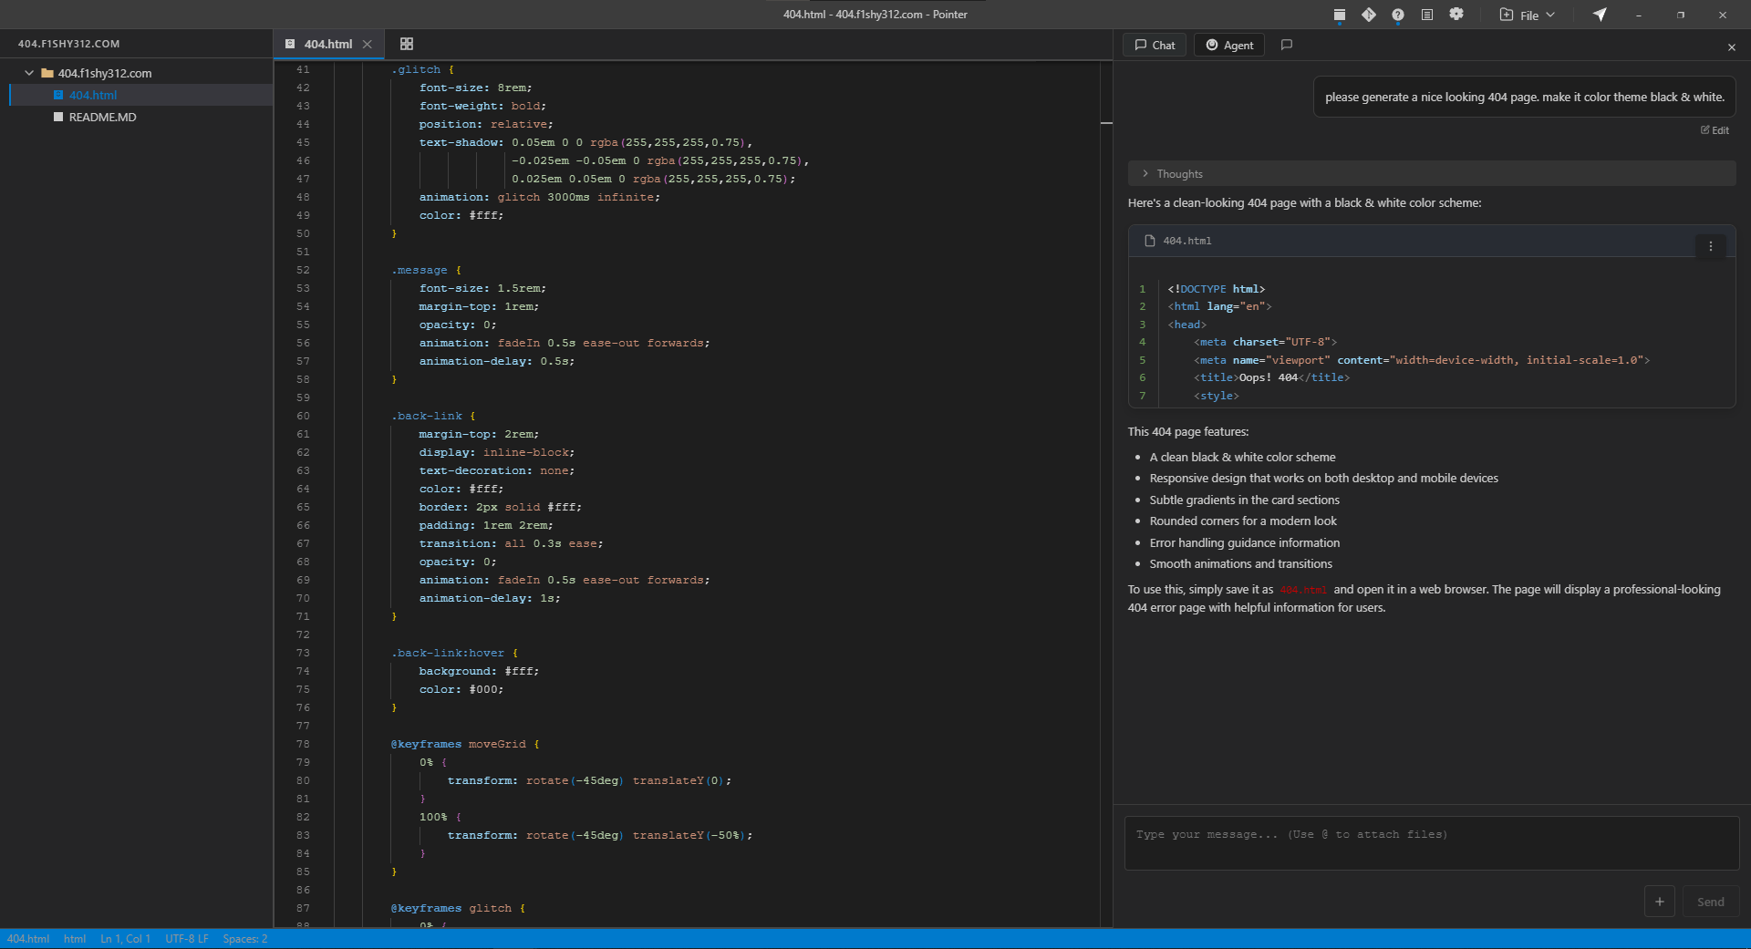The height and width of the screenshot is (949, 1751).
Task: Click line number 60 in the gutter
Action: tap(303, 416)
